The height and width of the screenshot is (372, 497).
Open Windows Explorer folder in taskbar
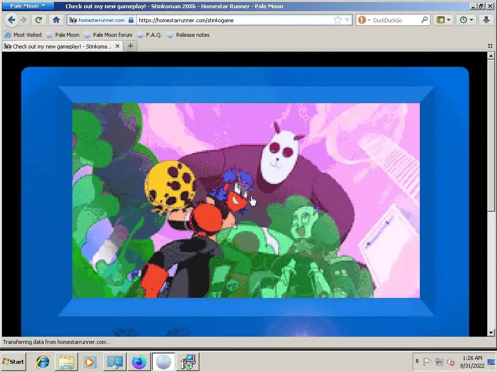click(x=66, y=361)
